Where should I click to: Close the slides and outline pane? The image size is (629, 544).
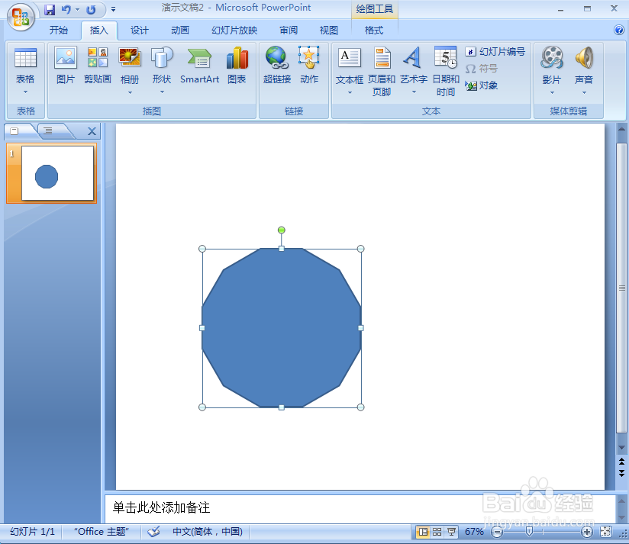92,131
